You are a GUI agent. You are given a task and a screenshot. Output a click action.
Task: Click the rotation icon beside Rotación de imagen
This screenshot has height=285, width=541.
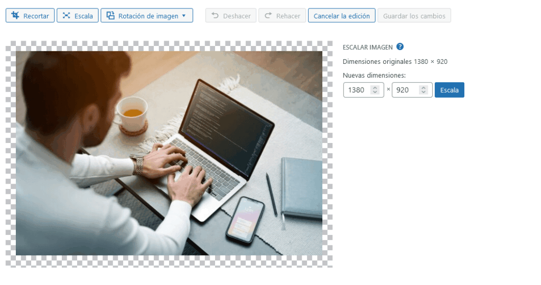tap(110, 15)
